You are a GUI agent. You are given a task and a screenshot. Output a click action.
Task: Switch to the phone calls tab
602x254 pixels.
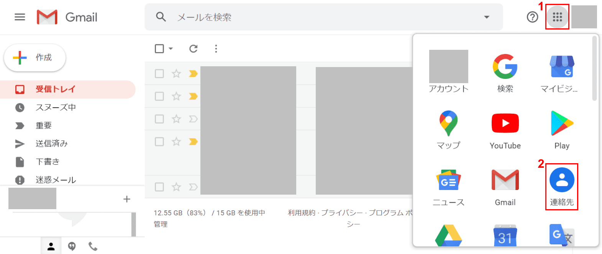[x=93, y=246]
